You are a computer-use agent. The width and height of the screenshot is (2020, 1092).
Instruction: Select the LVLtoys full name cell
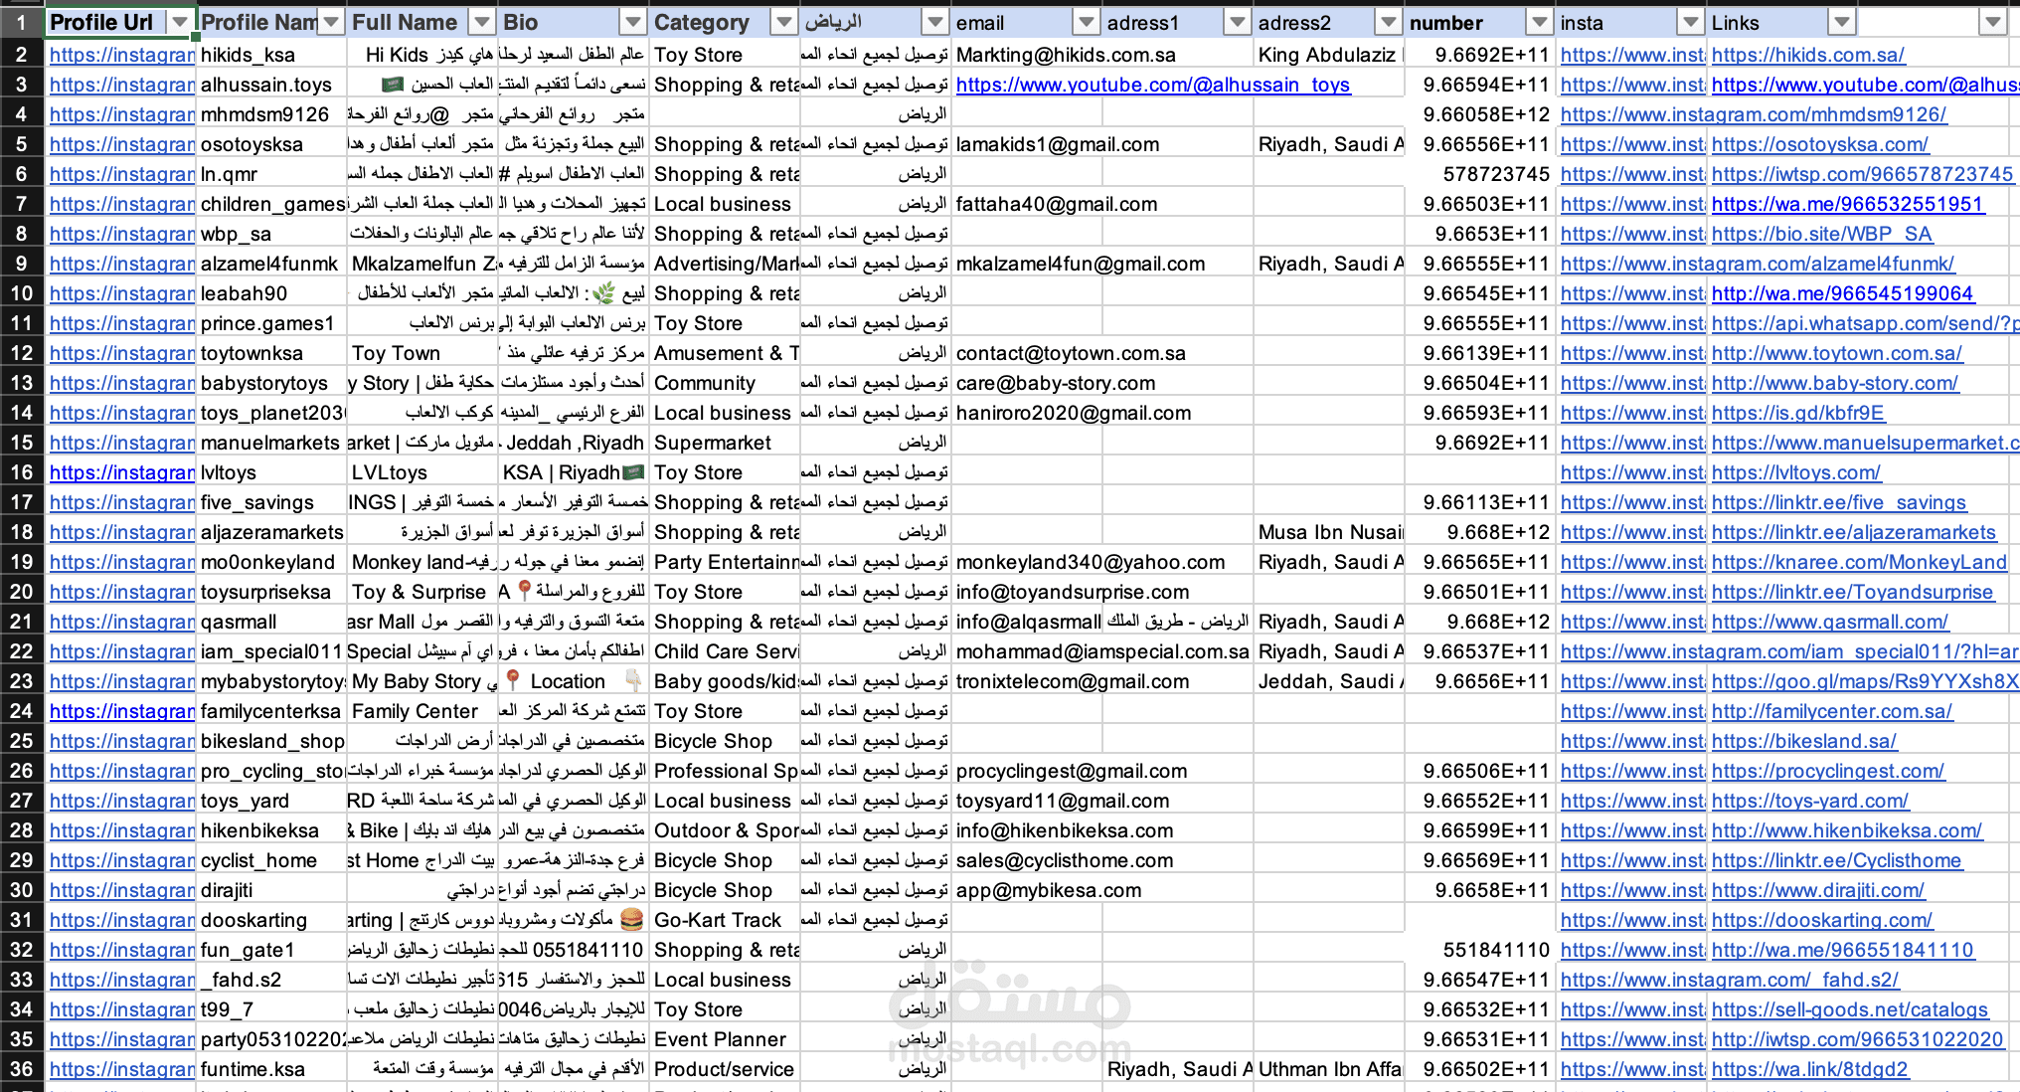422,472
